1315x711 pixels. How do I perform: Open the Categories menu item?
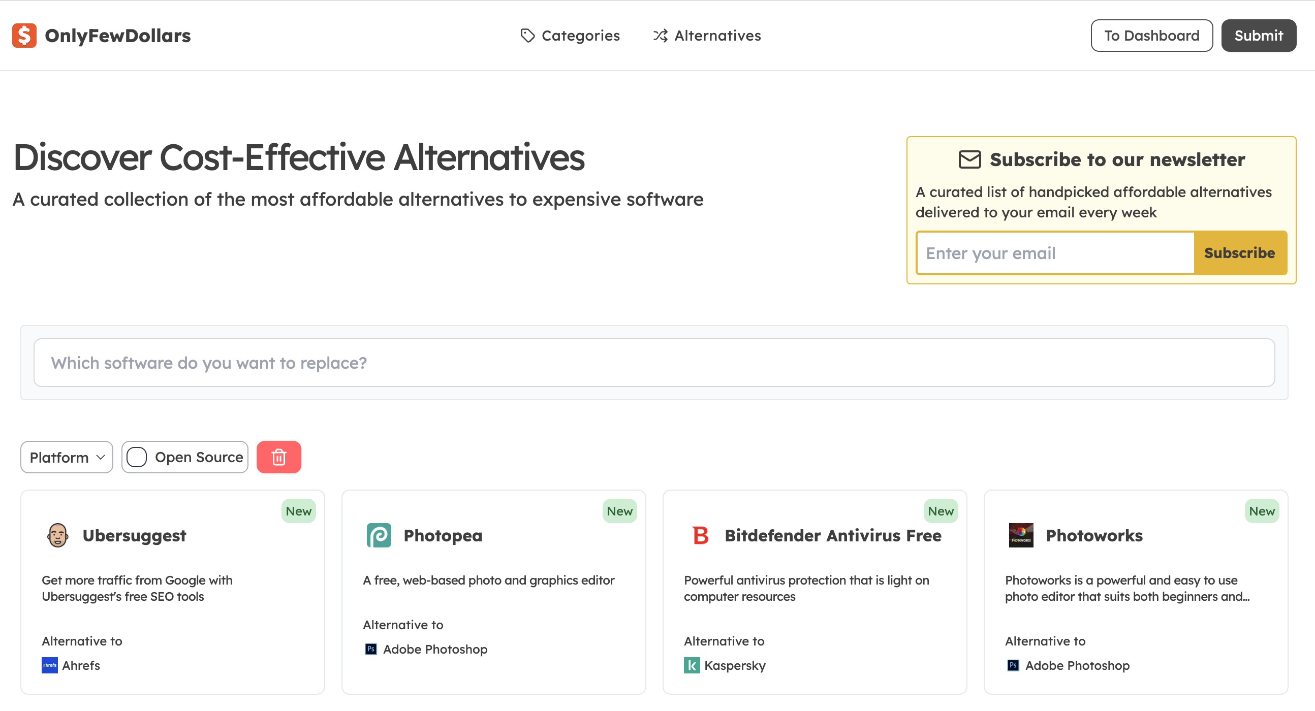pos(570,35)
